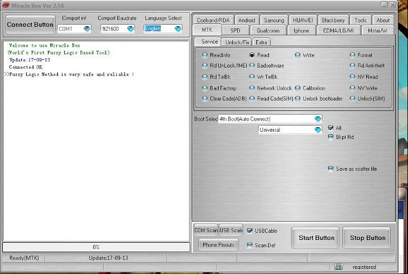408x274 pixels.
Task: Click the Miracle Box title bar logo icon
Action: pos(6,5)
